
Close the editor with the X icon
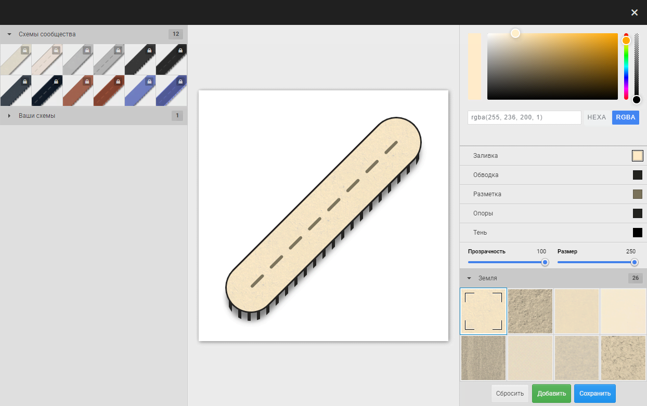point(634,12)
